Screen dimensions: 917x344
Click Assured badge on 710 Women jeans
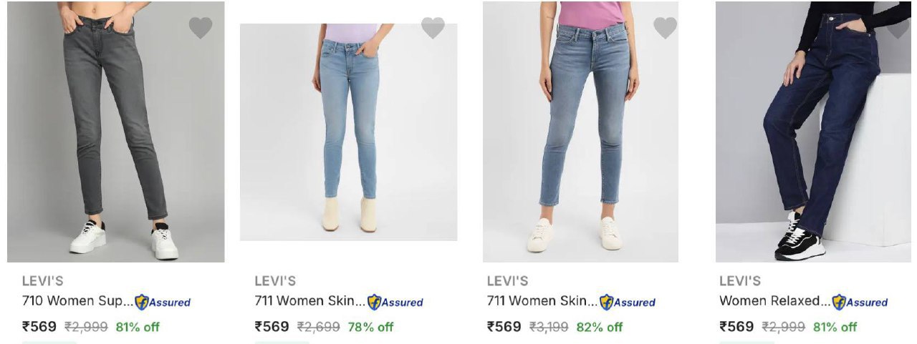163,302
